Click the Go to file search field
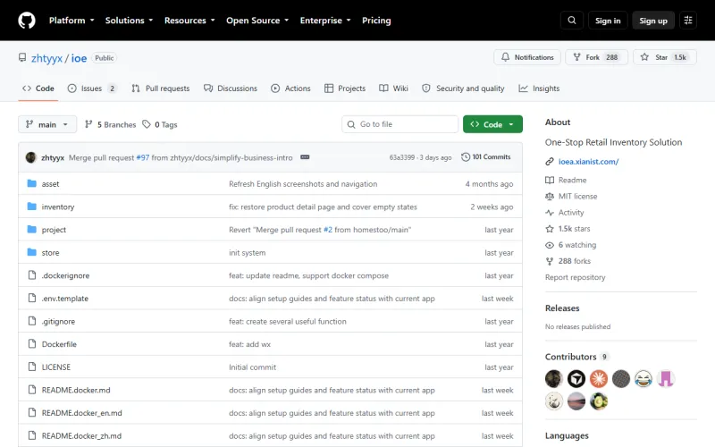This screenshot has width=715, height=447. tap(400, 124)
